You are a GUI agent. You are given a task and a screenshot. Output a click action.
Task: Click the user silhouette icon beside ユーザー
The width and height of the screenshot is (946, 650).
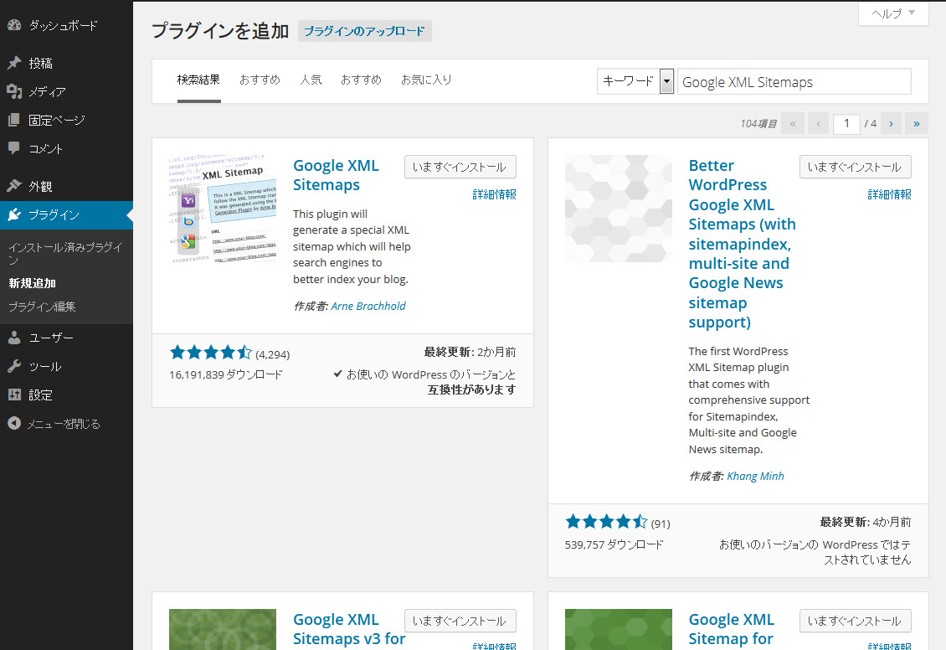pyautogui.click(x=14, y=338)
